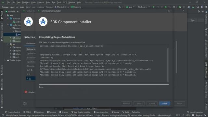Image resolution: width=208 pixels, height=117 pixels.
Task: Click the Debug app bug icon
Action: [165, 7]
